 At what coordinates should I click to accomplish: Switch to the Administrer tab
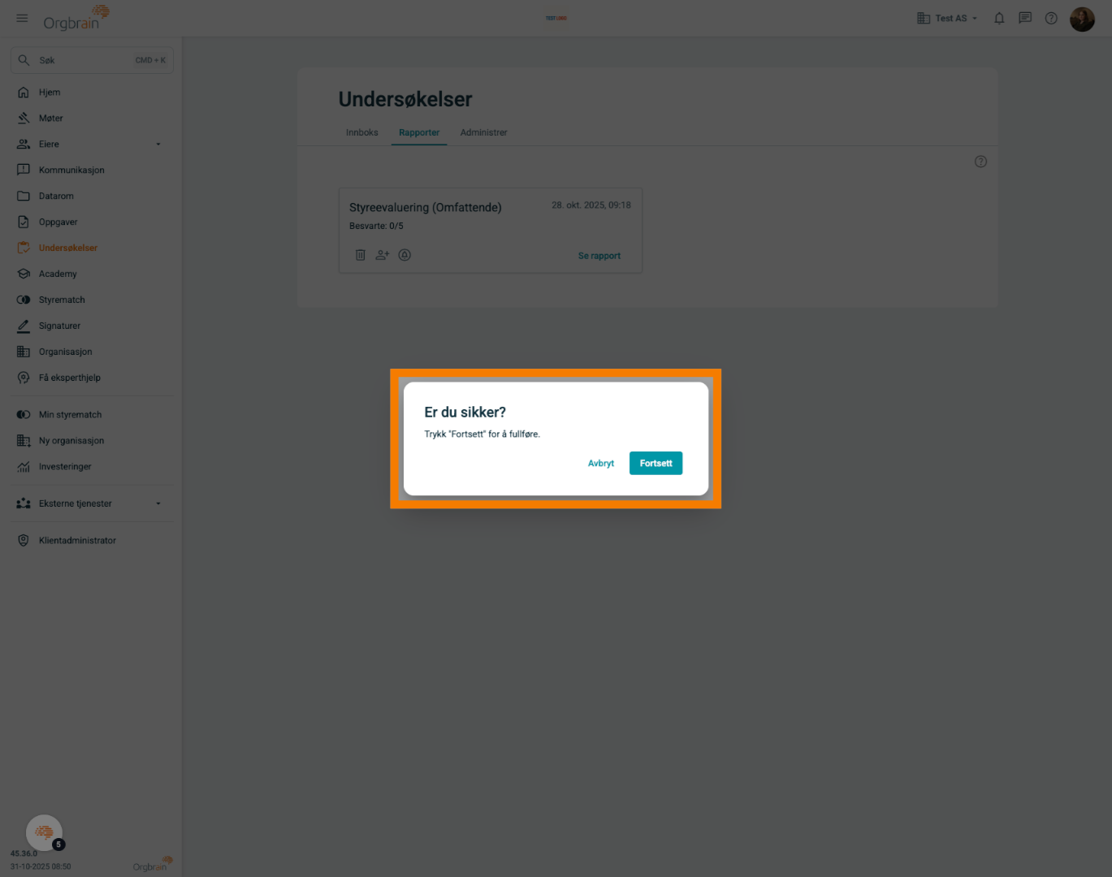(x=484, y=132)
